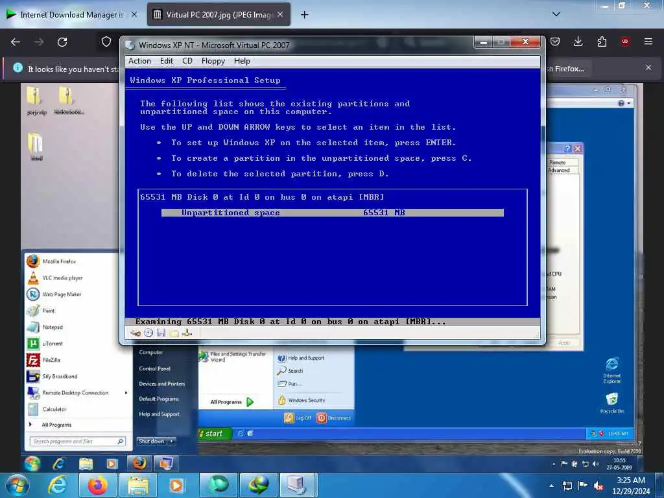Click Disconnect in the XP start menu
Screen dimensions: 664x498
pyautogui.click(x=334, y=418)
